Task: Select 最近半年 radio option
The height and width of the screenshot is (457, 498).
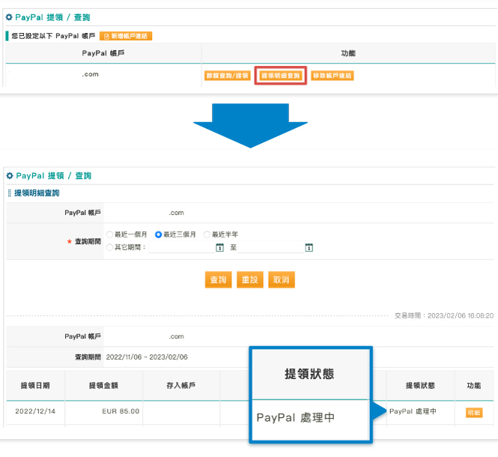Action: click(207, 234)
